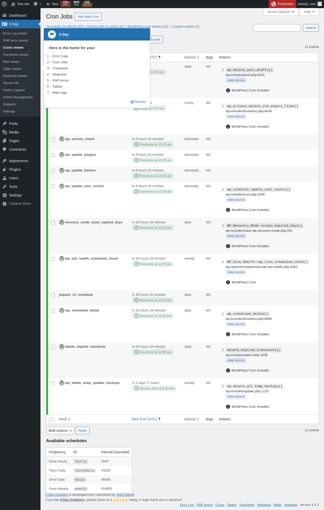Focus the cron search input field

pos(277,28)
